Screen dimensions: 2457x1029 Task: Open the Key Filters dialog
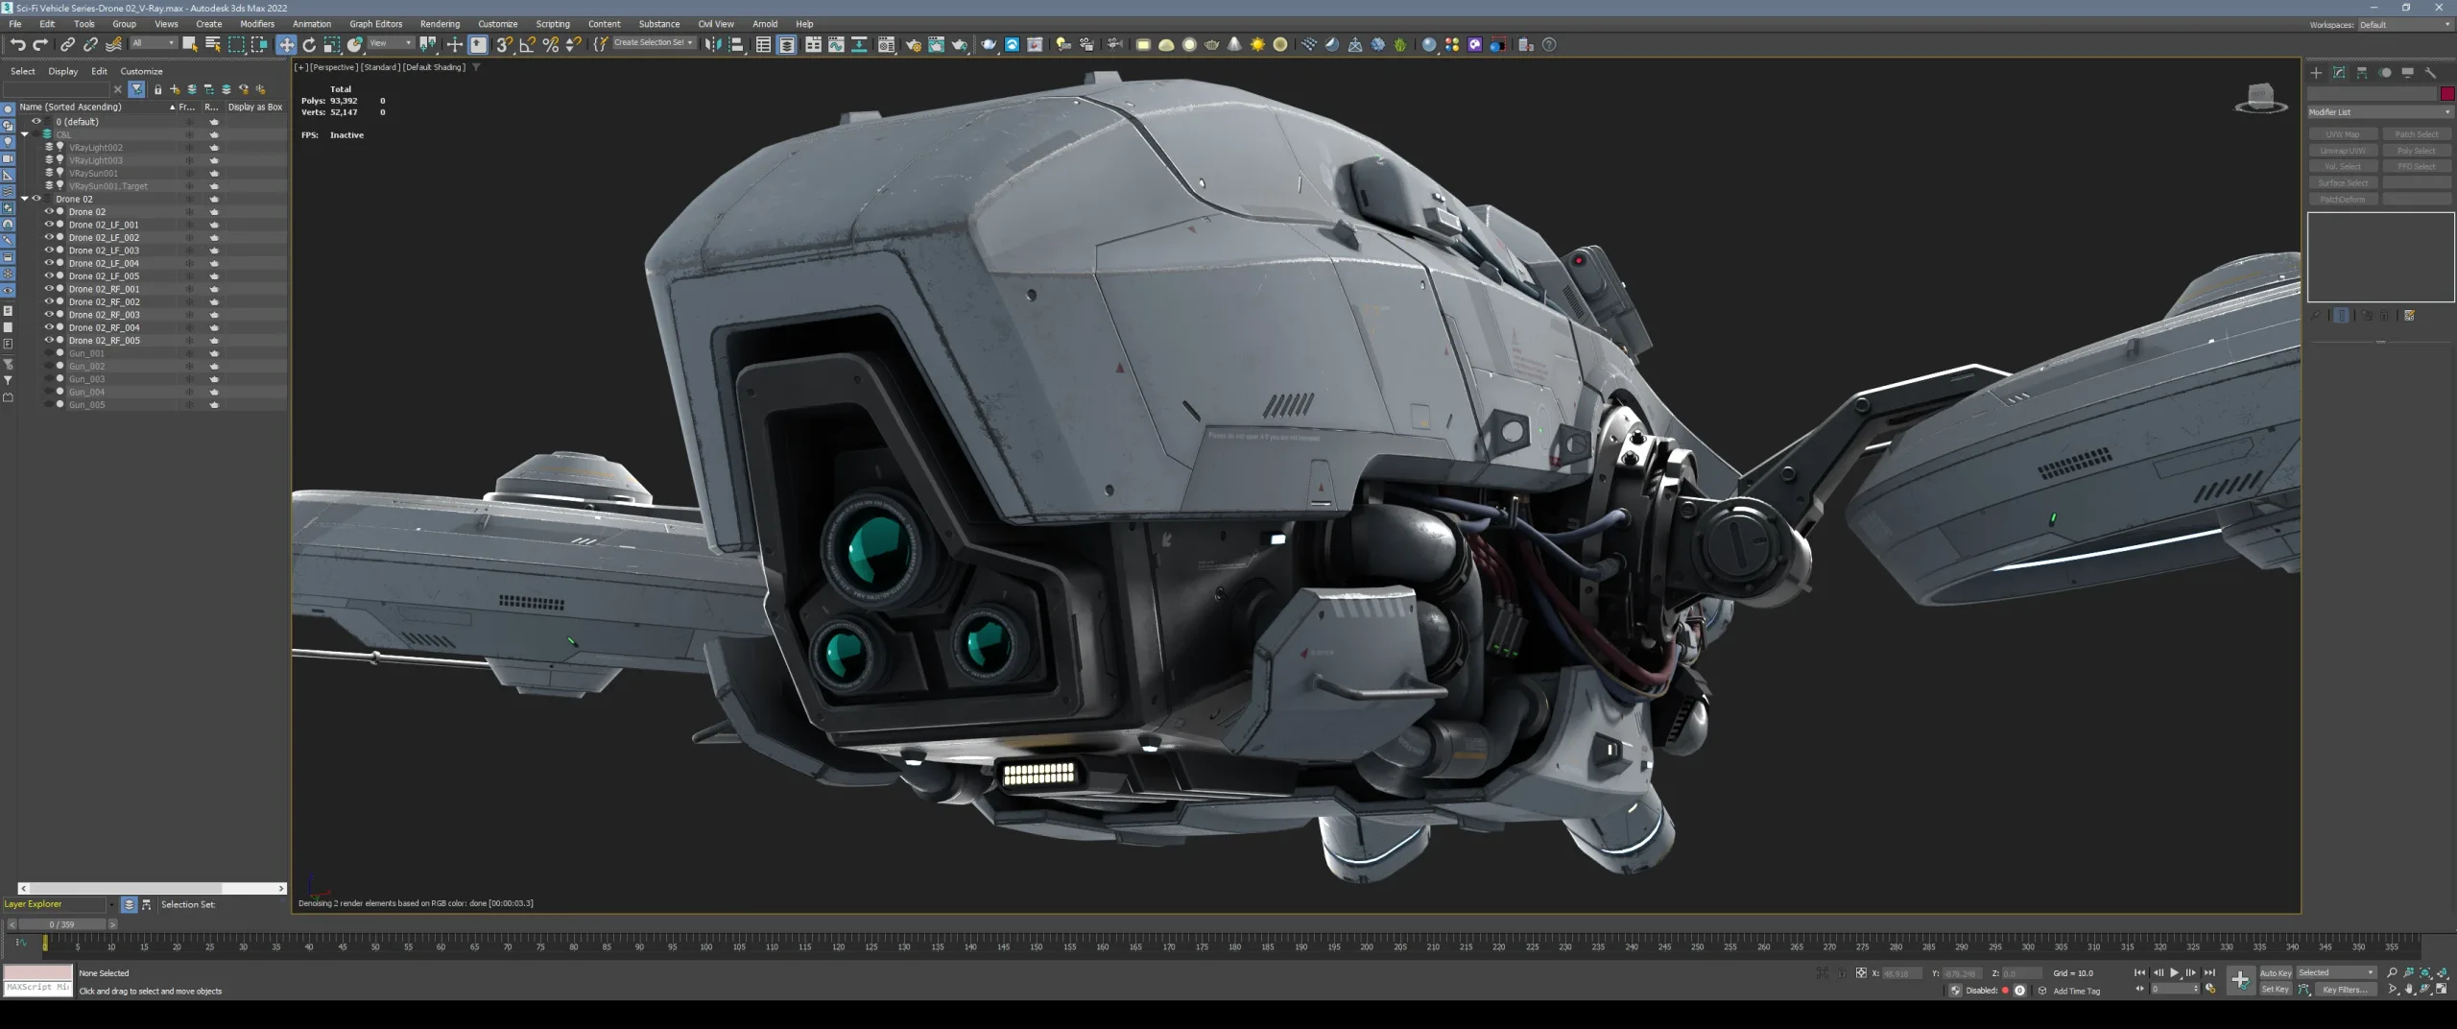click(x=2344, y=989)
